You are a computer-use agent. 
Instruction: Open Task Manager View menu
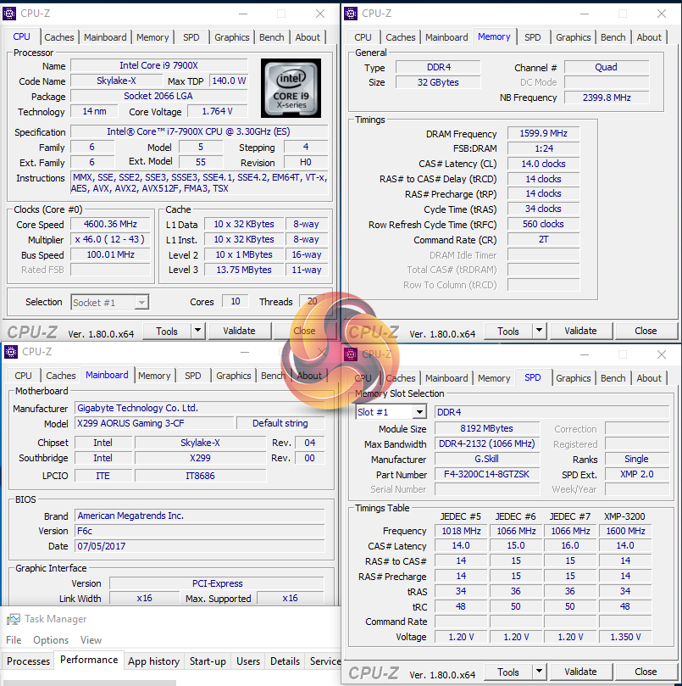(x=91, y=640)
